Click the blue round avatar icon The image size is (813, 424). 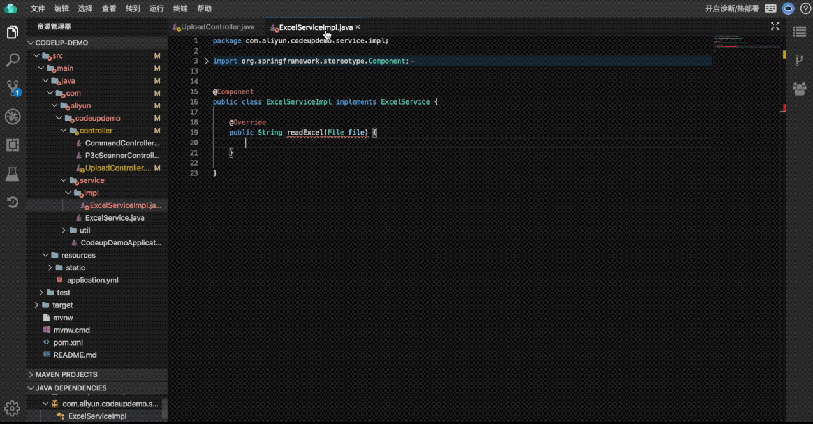point(789,8)
